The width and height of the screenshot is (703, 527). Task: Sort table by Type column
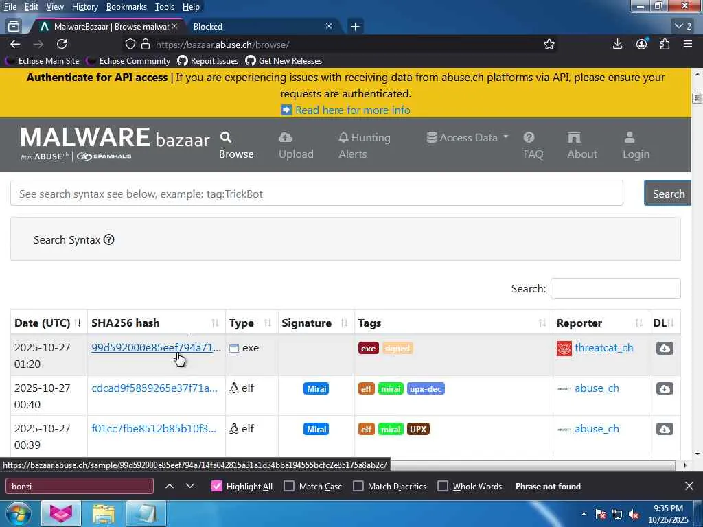(x=251, y=323)
